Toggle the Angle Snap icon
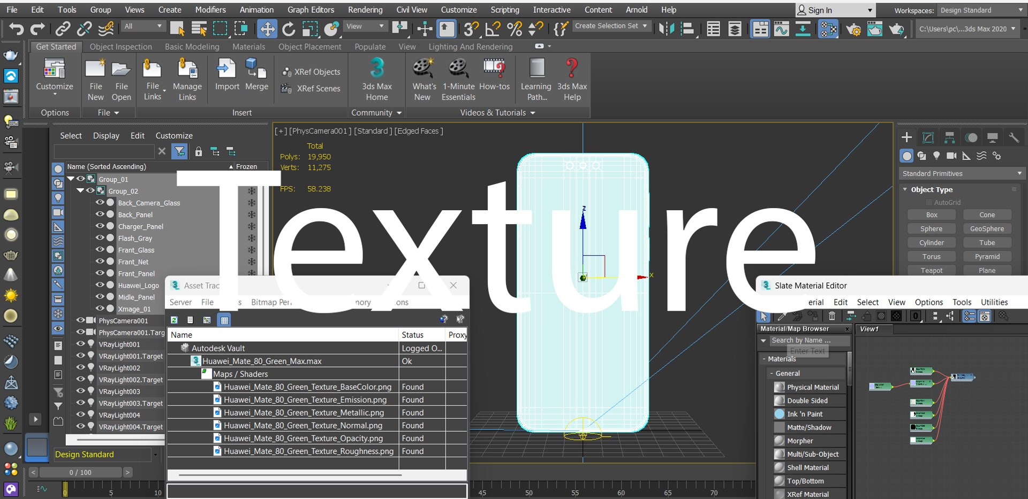The height and width of the screenshot is (499, 1028). [x=492, y=28]
